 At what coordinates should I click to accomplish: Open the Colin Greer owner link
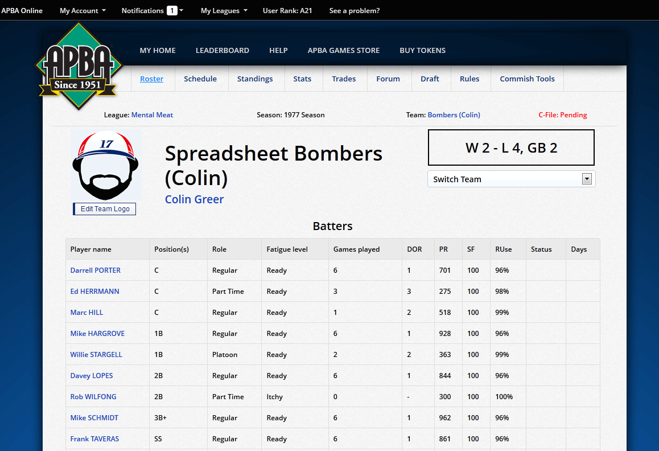pos(194,199)
